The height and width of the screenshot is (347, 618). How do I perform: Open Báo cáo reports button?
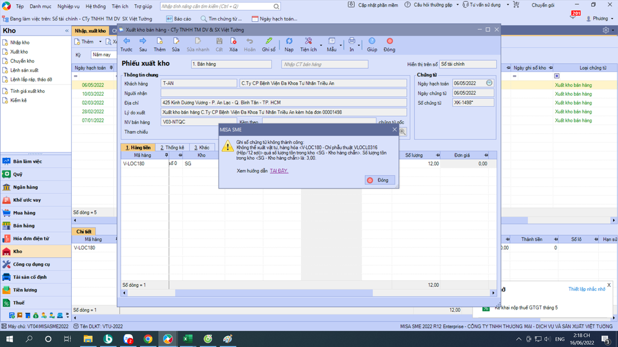[x=179, y=19]
